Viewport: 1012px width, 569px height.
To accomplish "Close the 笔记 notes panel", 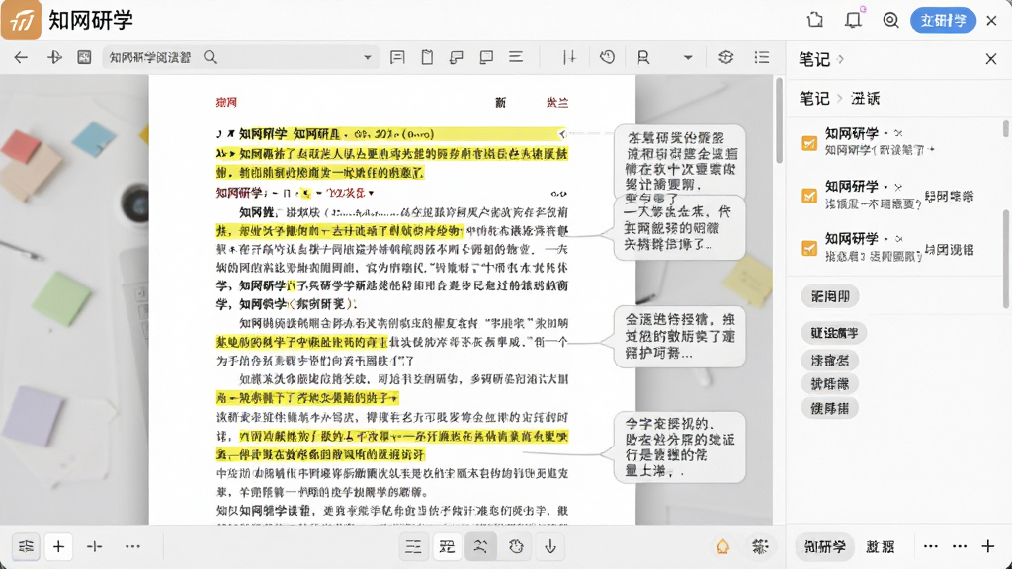I will [x=991, y=58].
